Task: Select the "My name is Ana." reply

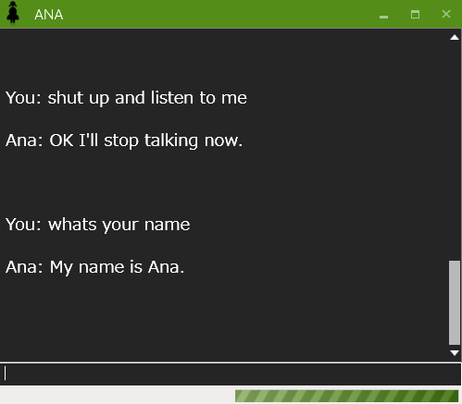Action: point(117,267)
